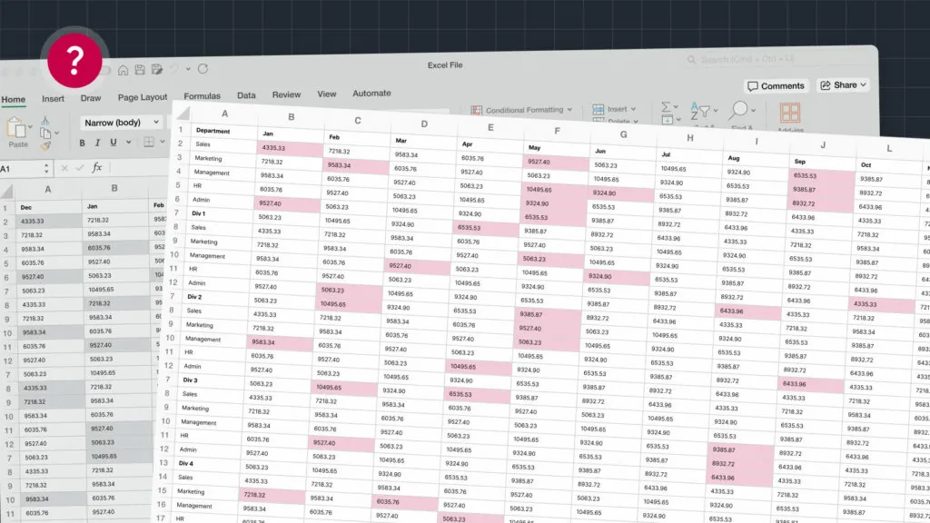Switch to the Home ribbon tab
The image size is (930, 523).
tap(13, 100)
